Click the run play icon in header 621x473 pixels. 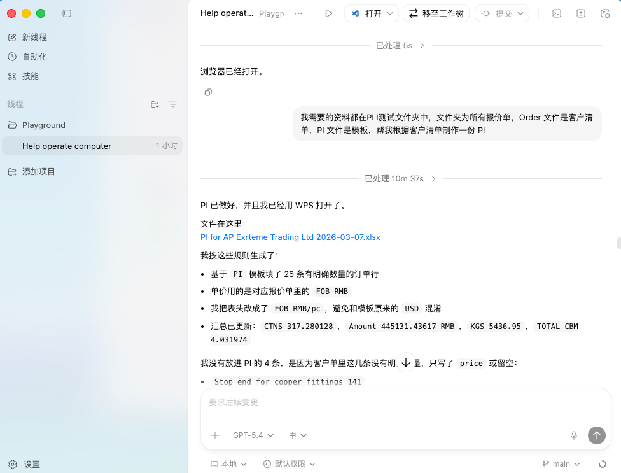coord(329,13)
